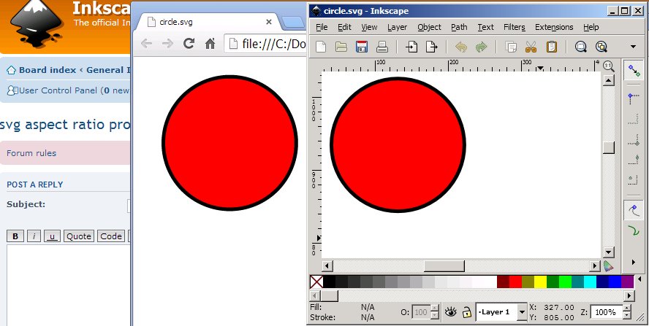Pick the red palette swatch
Viewport: 649px width, 326px height.
pyautogui.click(x=515, y=282)
